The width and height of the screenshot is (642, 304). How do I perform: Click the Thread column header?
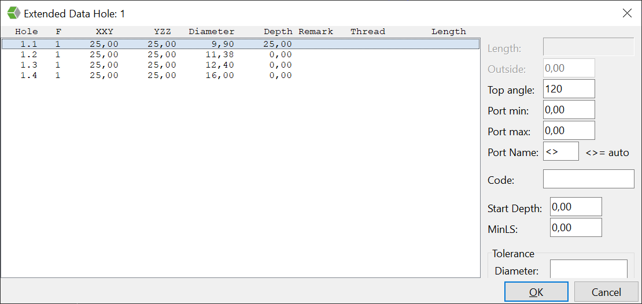click(368, 32)
